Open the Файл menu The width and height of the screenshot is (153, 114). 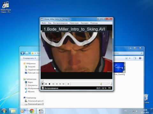(x=44, y=23)
